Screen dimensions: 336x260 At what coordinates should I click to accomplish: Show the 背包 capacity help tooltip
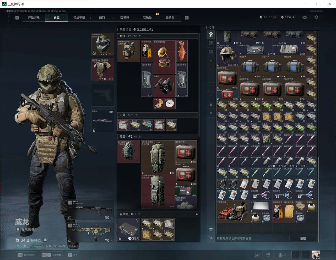point(140,137)
